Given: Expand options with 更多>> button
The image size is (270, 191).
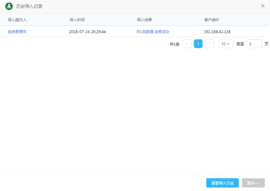Looking at the screenshot, I should (x=253, y=183).
